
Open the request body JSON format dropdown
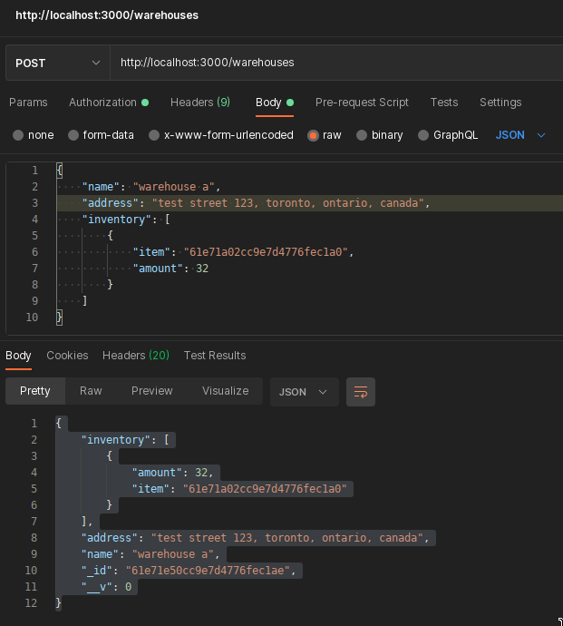click(519, 135)
